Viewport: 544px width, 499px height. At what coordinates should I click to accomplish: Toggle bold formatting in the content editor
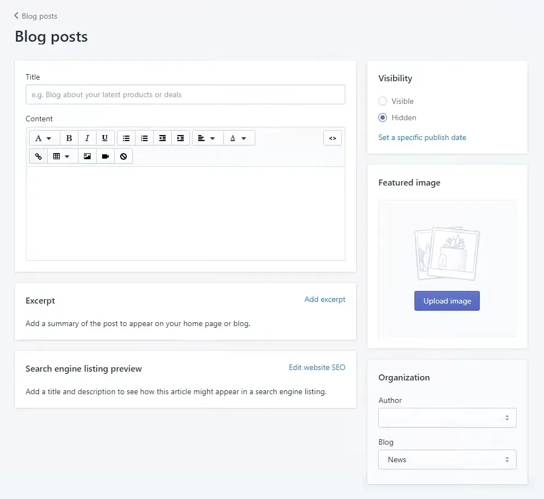tap(69, 138)
